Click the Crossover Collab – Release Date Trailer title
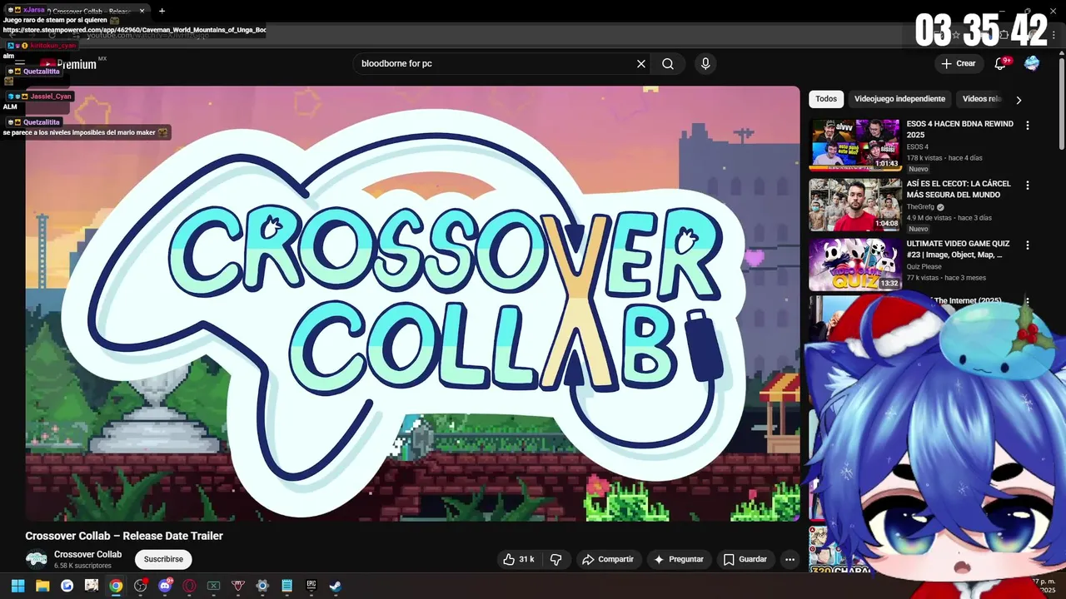 124,536
